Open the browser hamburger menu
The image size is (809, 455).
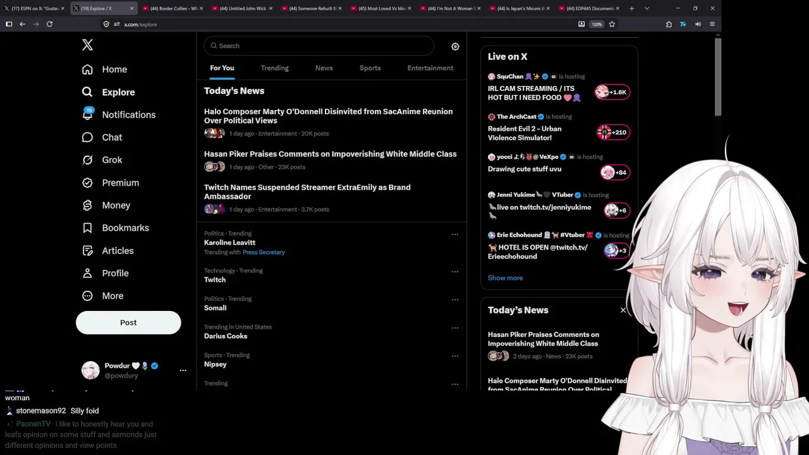pyautogui.click(x=712, y=24)
